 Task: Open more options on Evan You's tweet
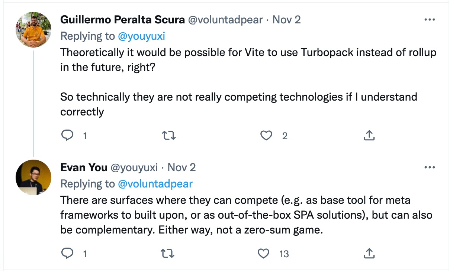pyautogui.click(x=430, y=167)
